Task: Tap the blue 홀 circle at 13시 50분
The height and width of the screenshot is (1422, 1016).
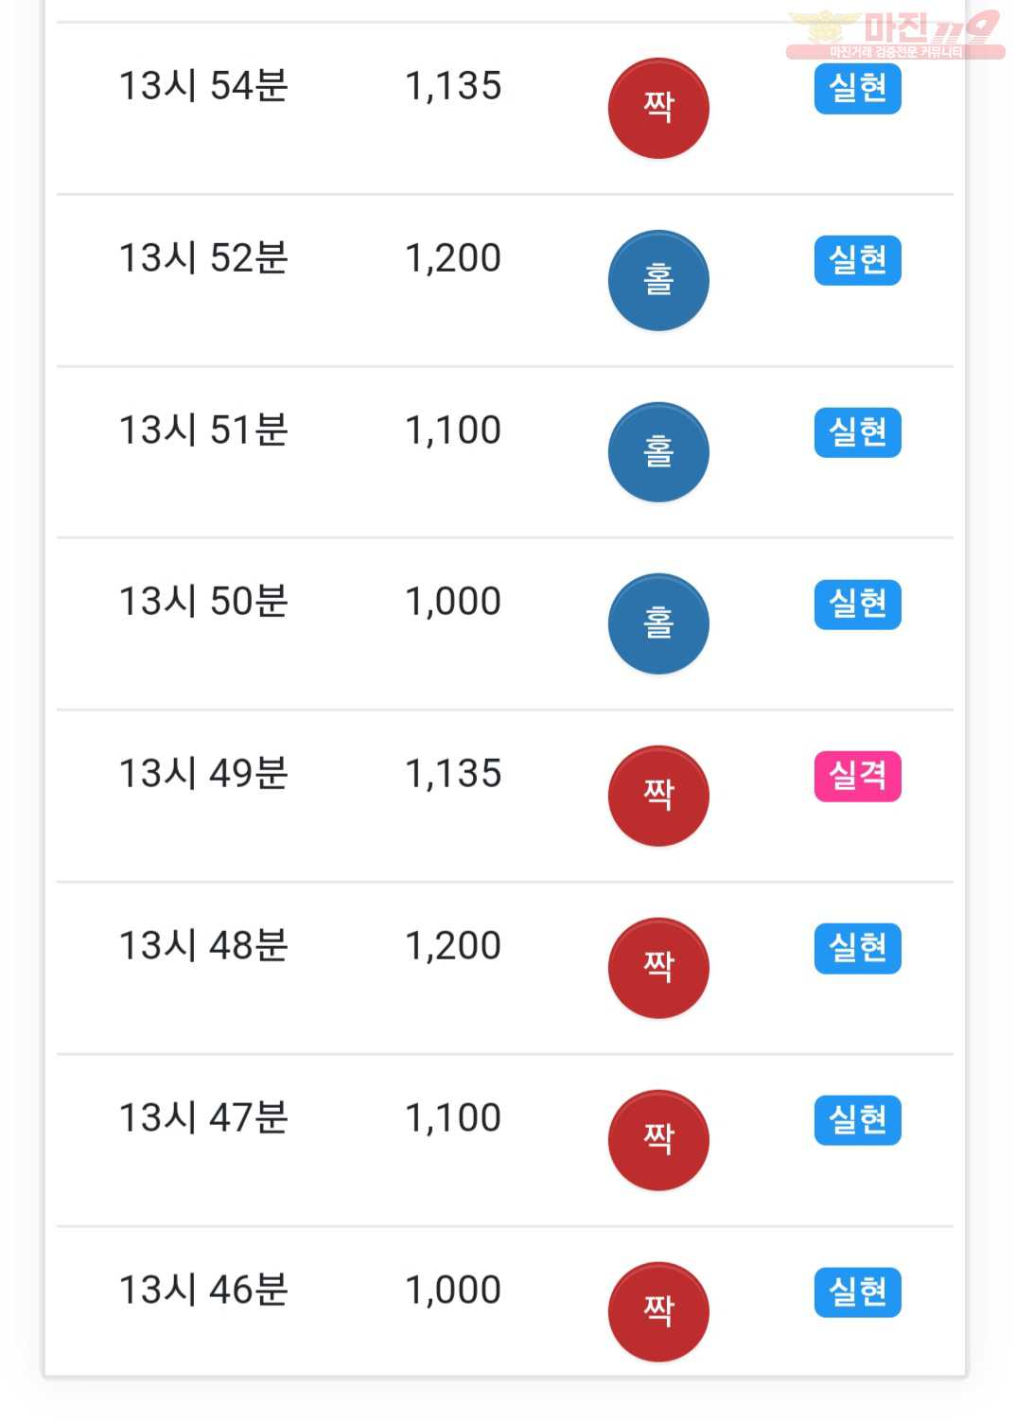Action: [x=658, y=623]
